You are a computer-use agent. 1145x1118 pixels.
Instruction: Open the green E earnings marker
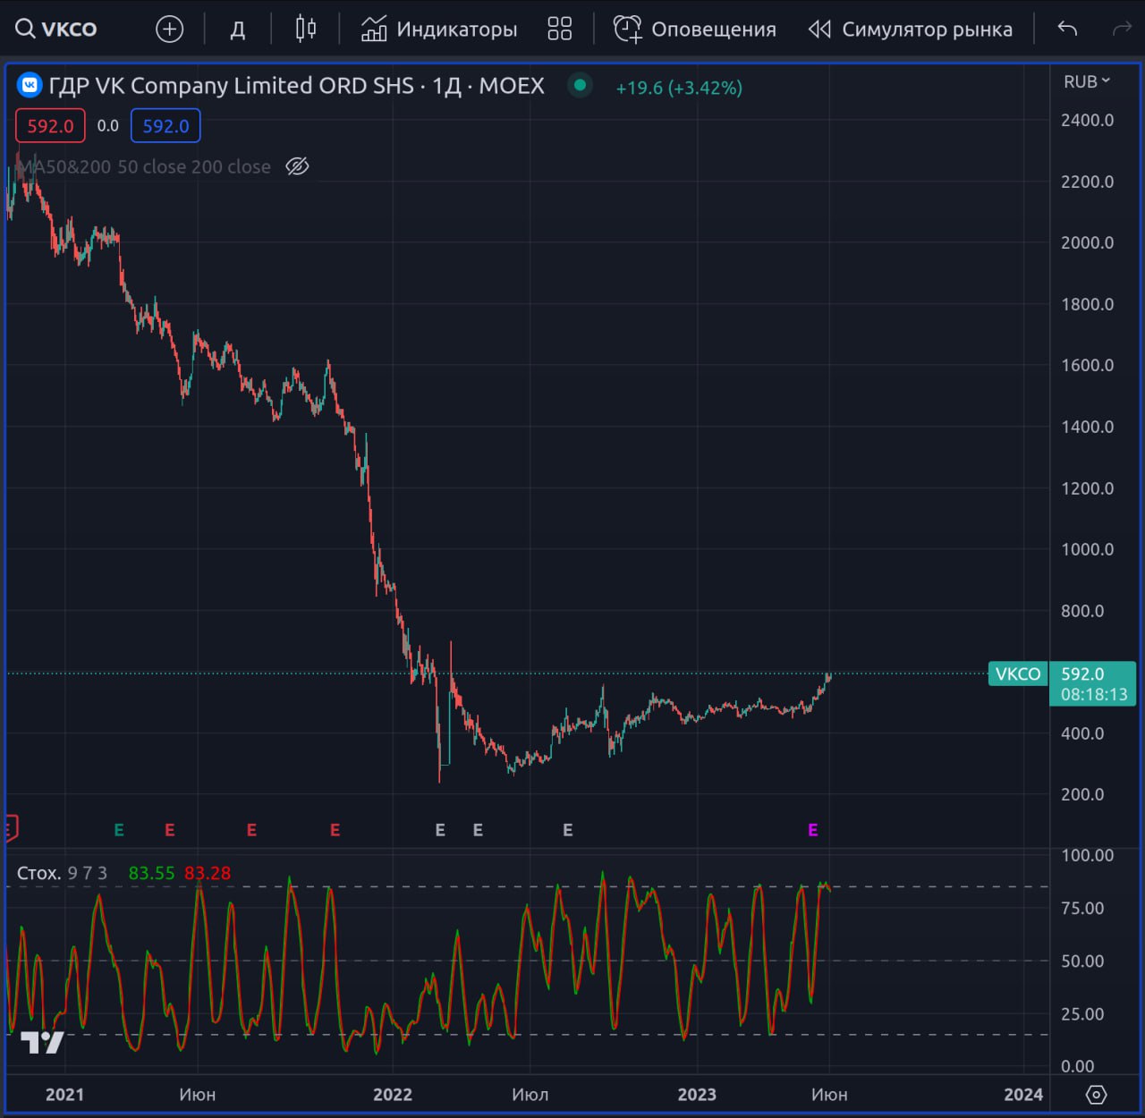119,830
